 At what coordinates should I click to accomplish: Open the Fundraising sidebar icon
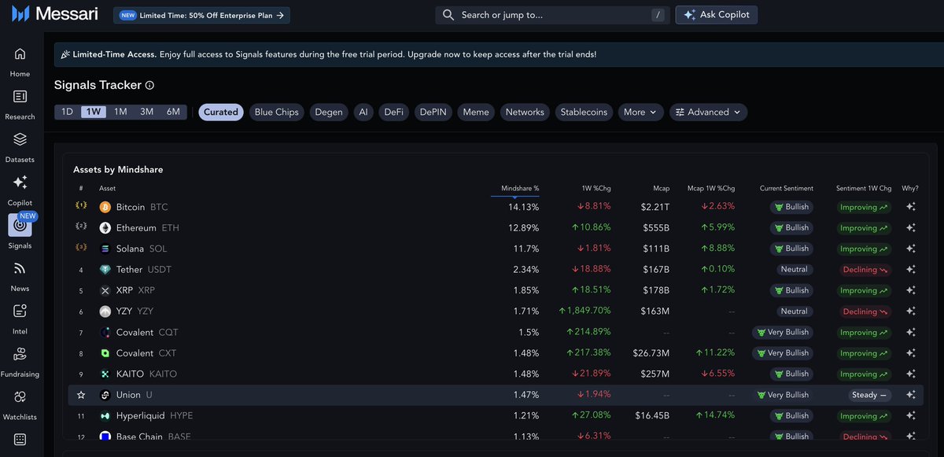tap(20, 354)
